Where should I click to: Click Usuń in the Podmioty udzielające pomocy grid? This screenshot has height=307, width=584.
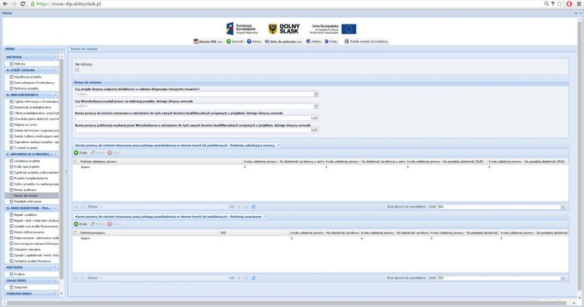pyautogui.click(x=113, y=153)
